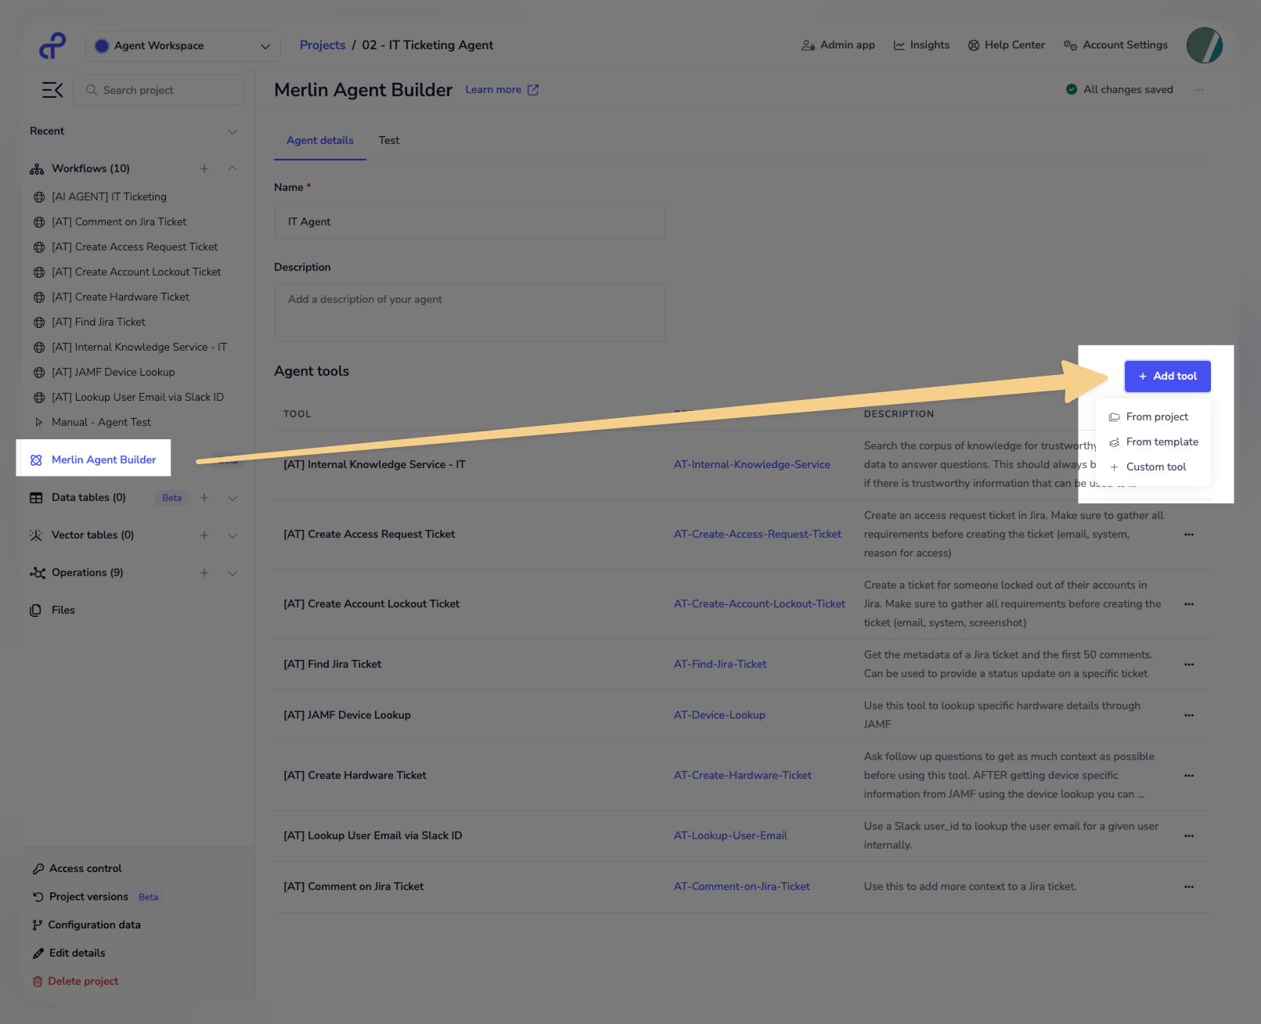Open user avatar in top-right corner

click(1204, 45)
